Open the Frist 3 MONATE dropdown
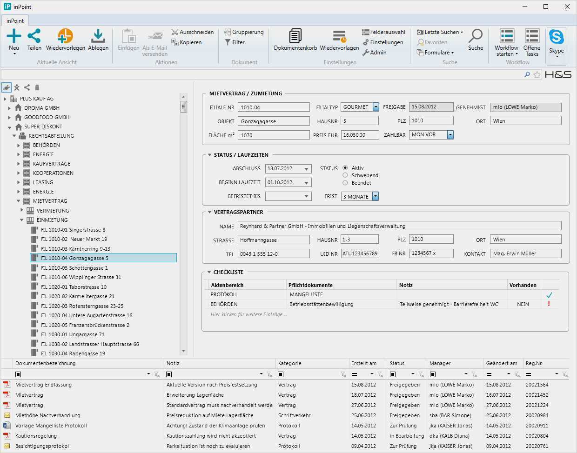 [376, 197]
